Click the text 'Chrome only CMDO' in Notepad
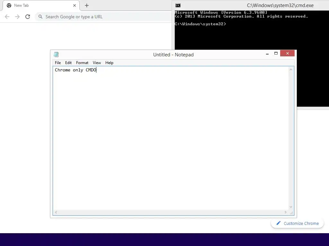Screen dimensions: 329x246 point(76,70)
